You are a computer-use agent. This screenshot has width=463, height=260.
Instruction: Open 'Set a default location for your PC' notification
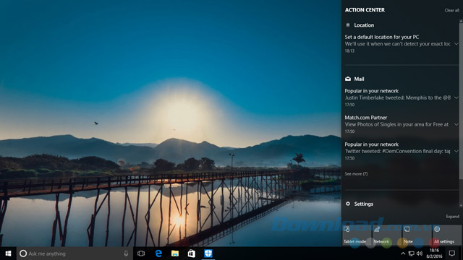click(397, 43)
